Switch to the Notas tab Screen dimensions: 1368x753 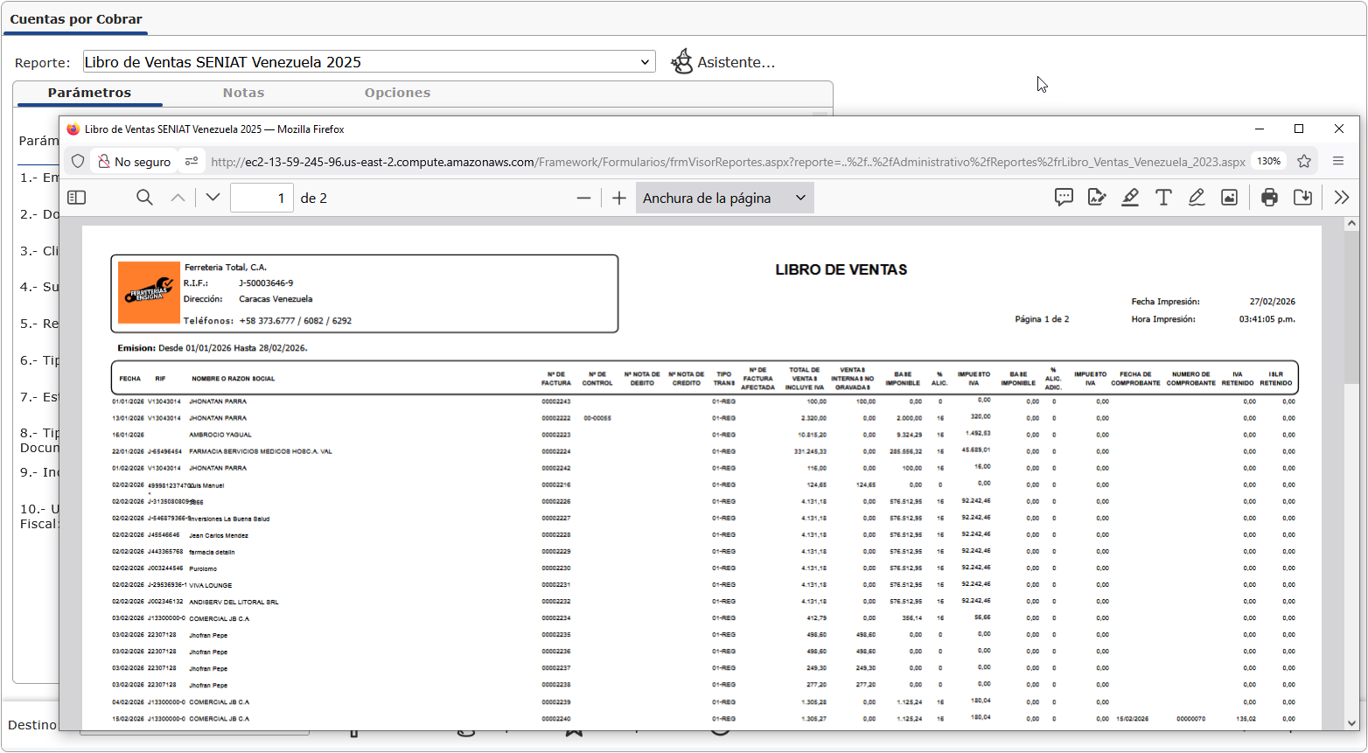point(243,93)
